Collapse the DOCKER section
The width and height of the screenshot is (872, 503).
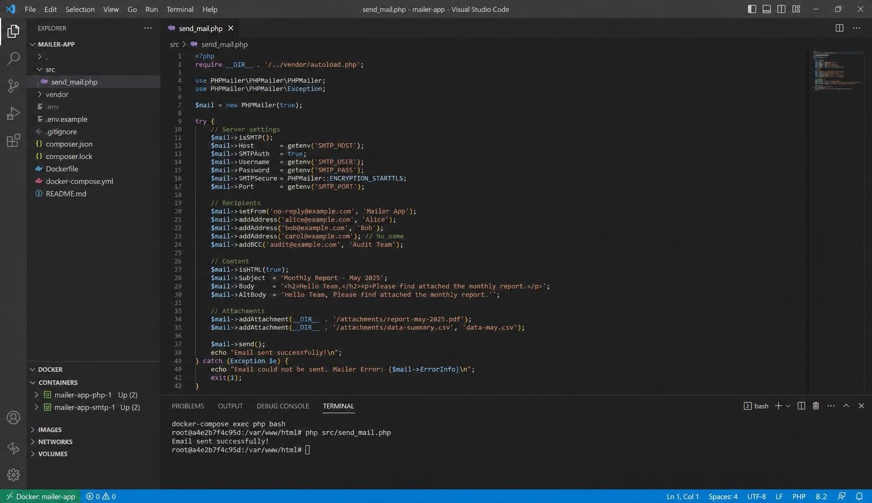[x=94, y=369]
